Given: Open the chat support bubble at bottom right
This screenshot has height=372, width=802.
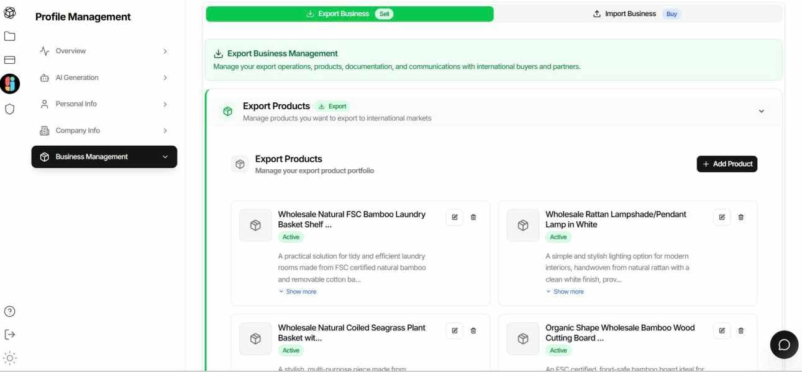Looking at the screenshot, I should pyautogui.click(x=784, y=344).
